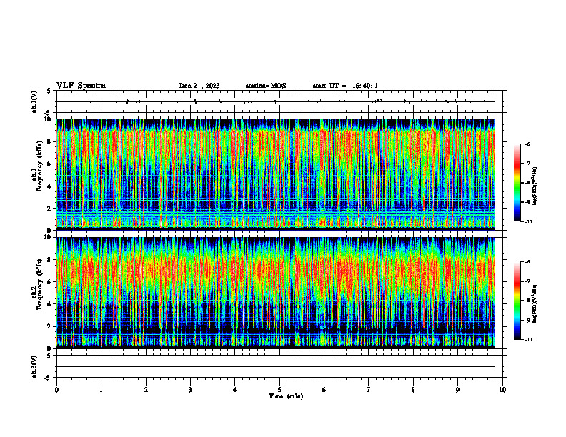Click the ch.1 color bar "-6" label

528,144
